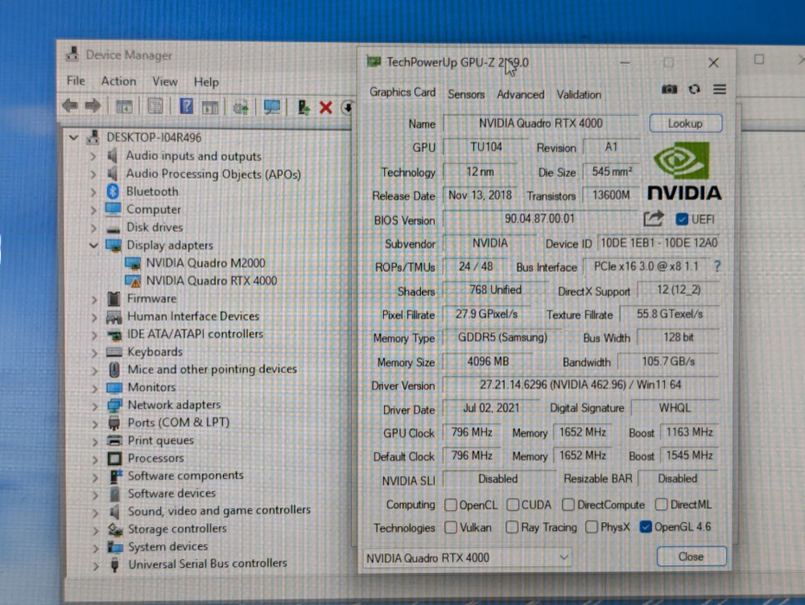Image resolution: width=805 pixels, height=605 pixels.
Task: Open the Action menu
Action: pos(118,81)
